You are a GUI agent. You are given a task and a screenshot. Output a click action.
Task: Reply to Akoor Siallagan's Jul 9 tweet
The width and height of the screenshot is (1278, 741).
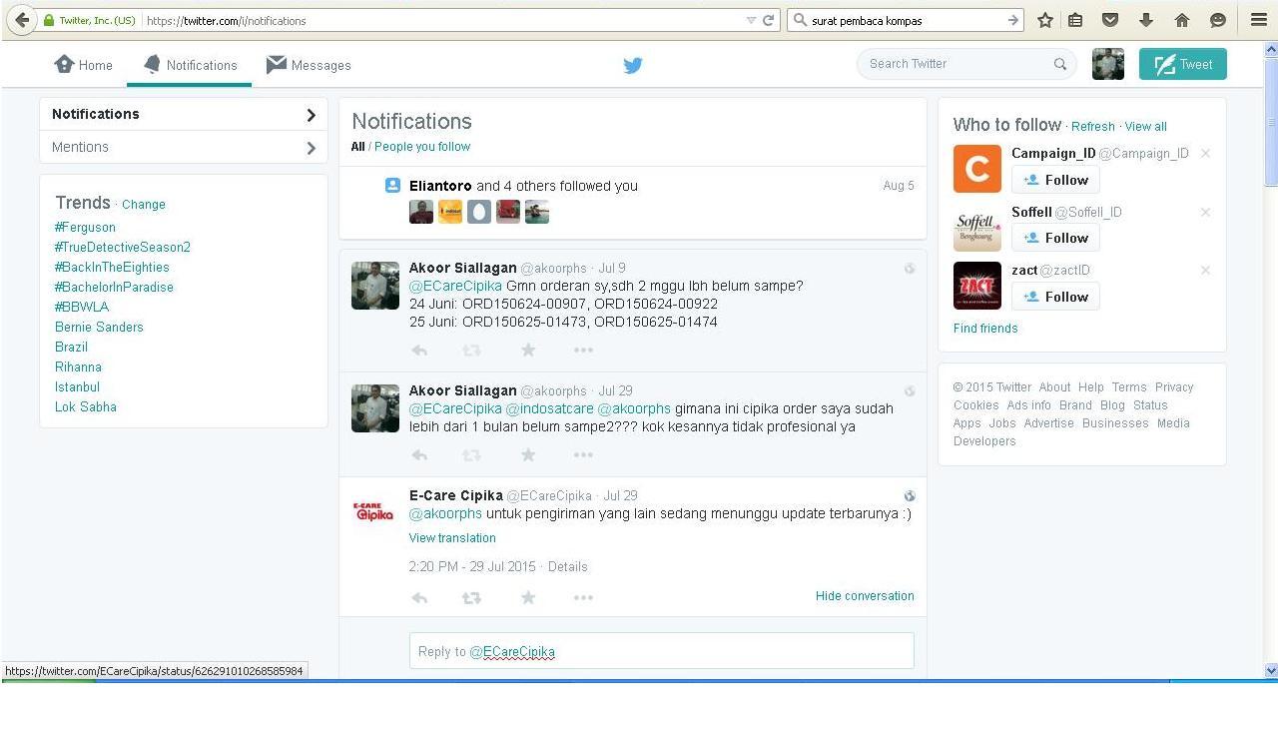tap(419, 350)
